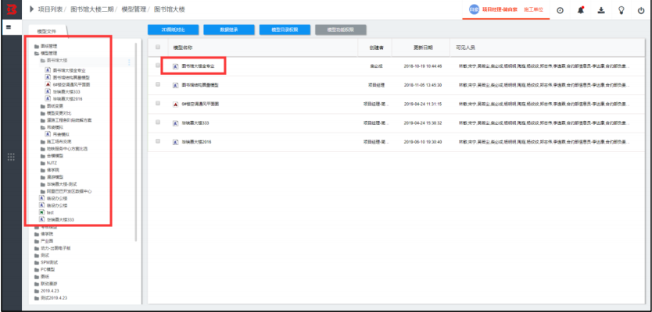Viewport: 652px width, 312px height.
Task: Click the grey 模型功能权限 button
Action: tap(341, 30)
